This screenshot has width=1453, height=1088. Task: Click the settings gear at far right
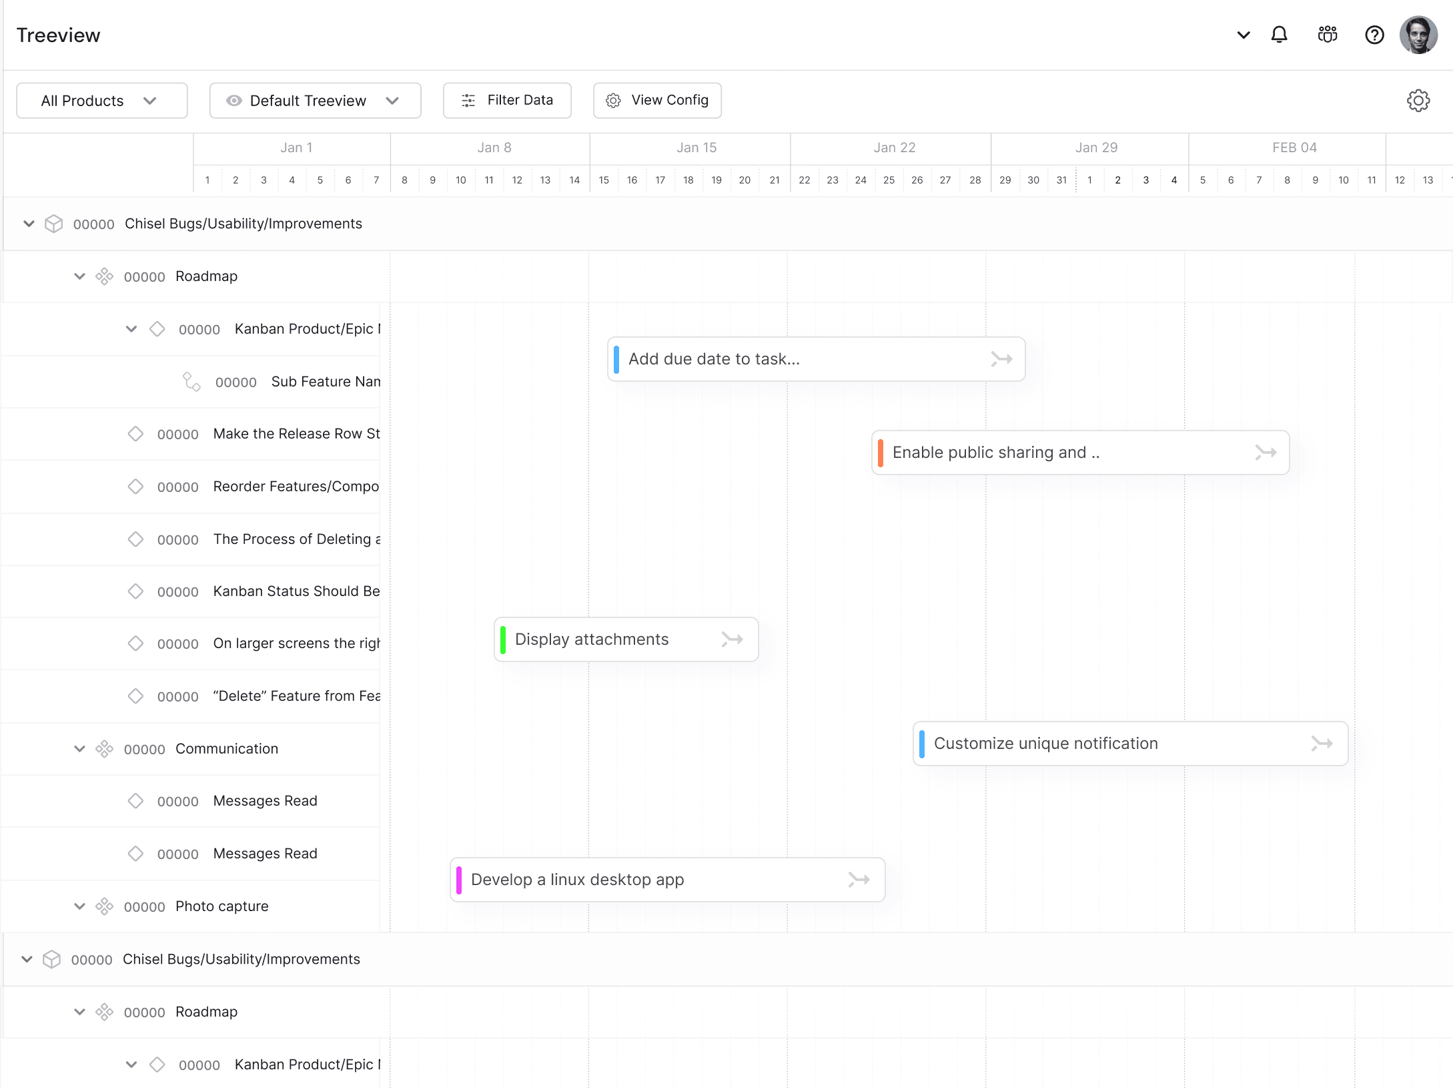[x=1418, y=101]
